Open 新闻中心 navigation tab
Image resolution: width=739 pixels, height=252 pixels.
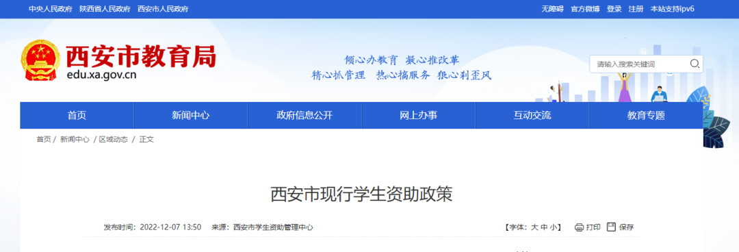coord(191,115)
